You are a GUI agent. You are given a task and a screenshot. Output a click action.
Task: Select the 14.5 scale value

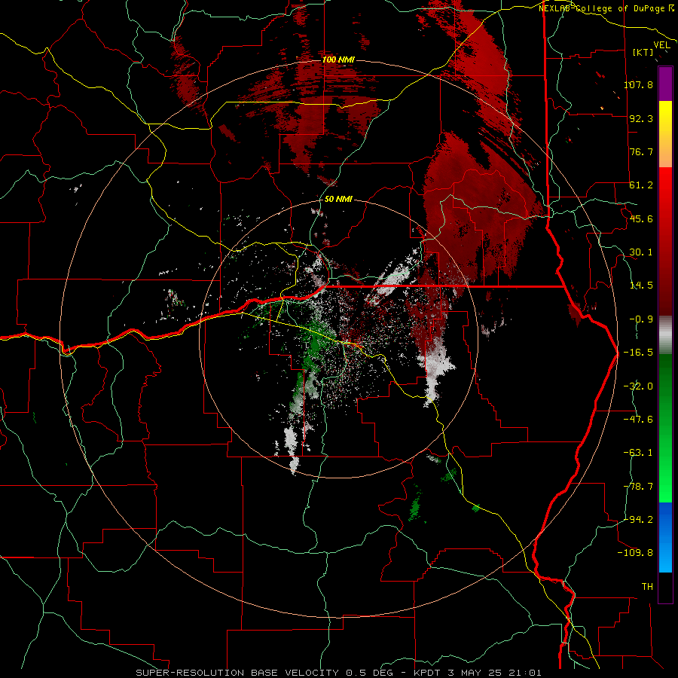pos(641,286)
